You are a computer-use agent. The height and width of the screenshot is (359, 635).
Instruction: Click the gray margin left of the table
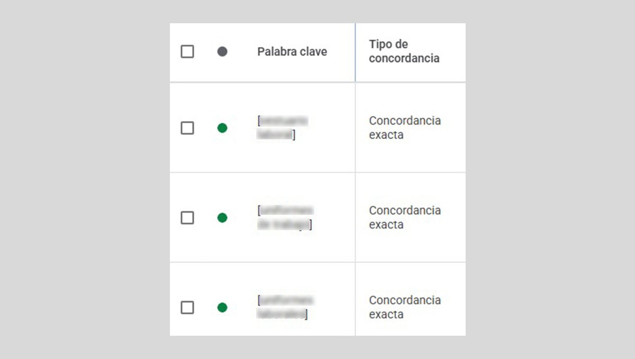(85, 179)
